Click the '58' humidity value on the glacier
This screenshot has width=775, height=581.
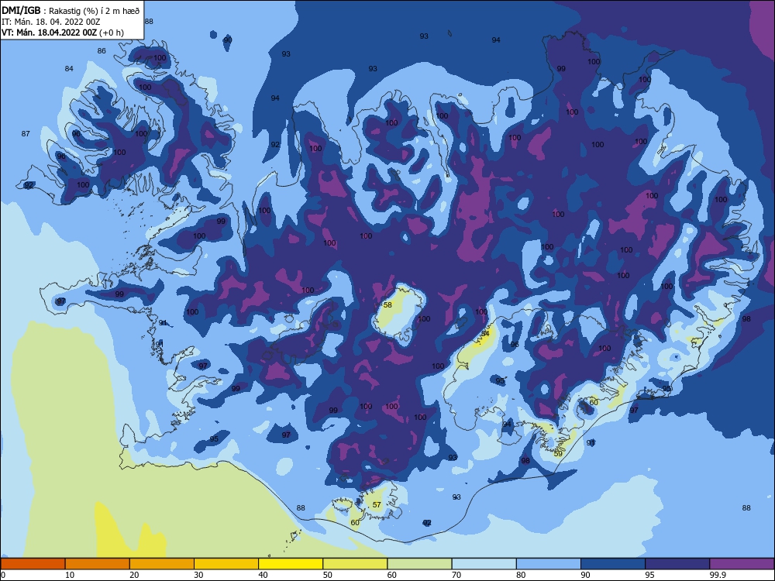click(387, 304)
